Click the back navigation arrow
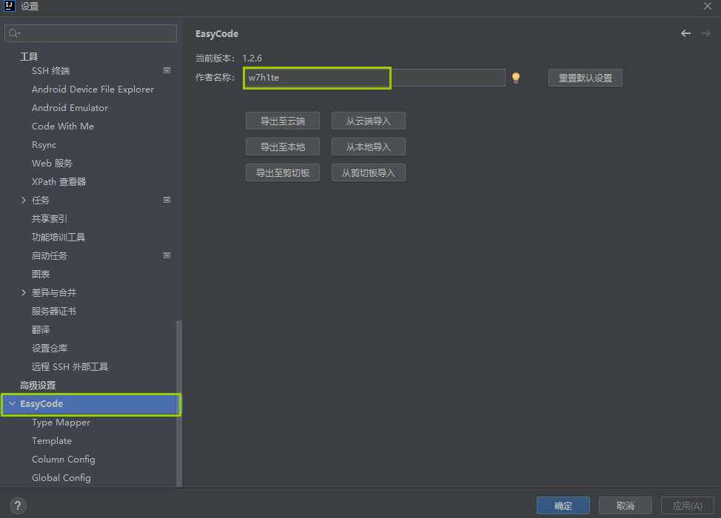The width and height of the screenshot is (721, 518). pyautogui.click(x=685, y=33)
